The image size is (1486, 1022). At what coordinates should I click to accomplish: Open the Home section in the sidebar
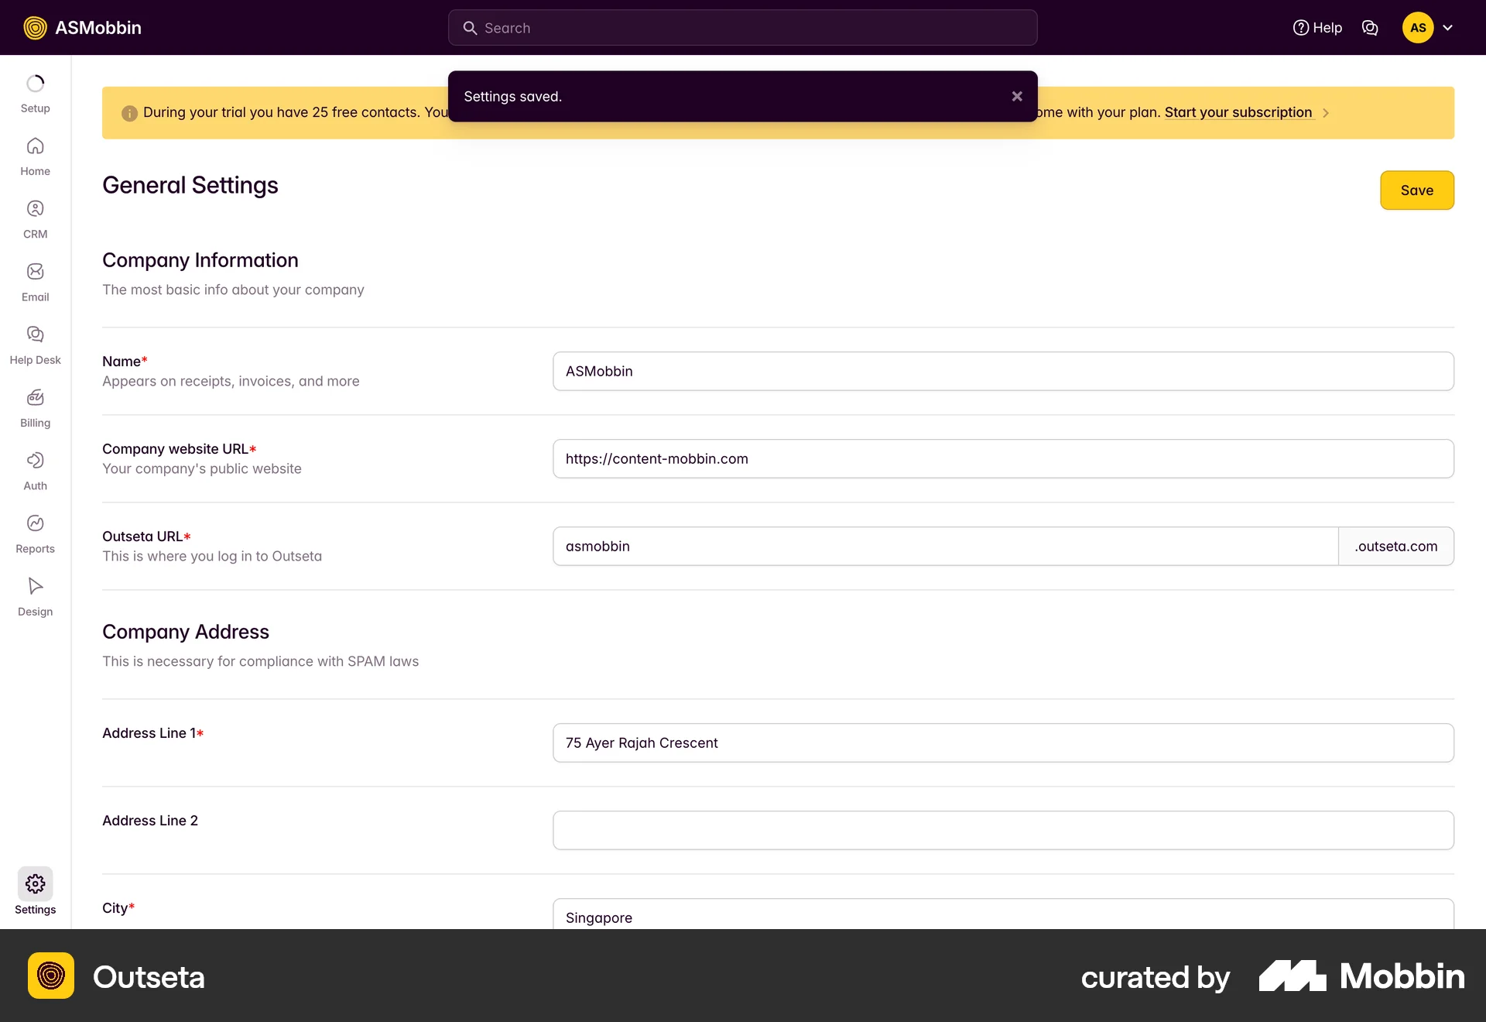[35, 155]
